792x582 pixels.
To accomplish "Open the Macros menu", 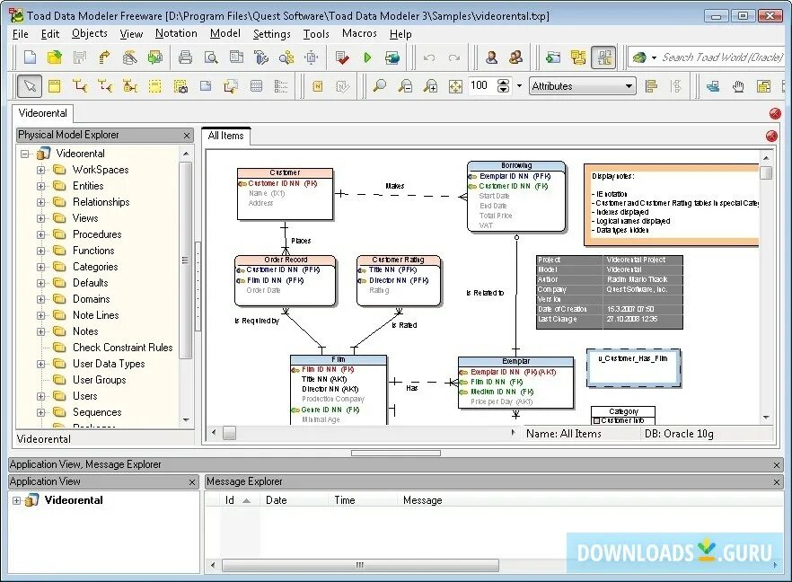I will [x=359, y=34].
